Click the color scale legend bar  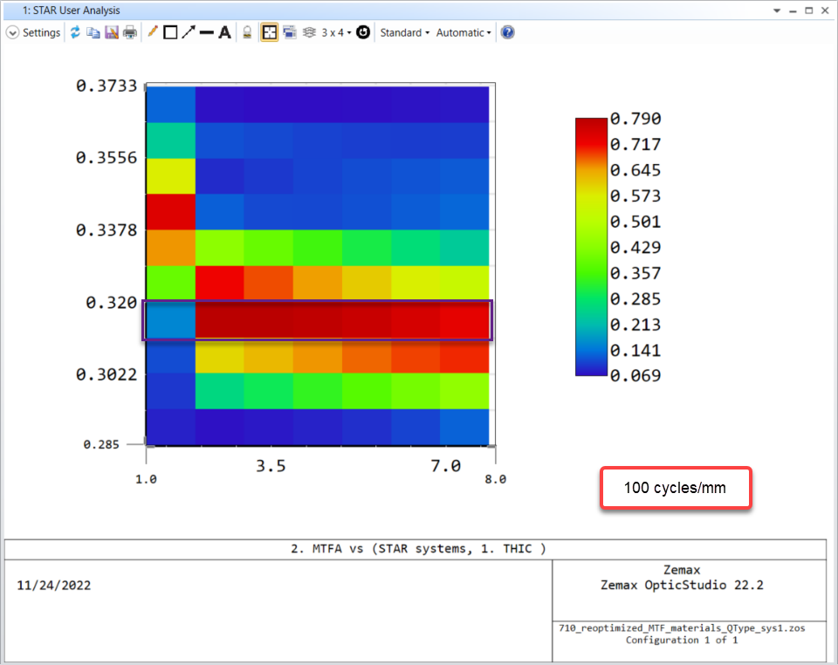591,247
